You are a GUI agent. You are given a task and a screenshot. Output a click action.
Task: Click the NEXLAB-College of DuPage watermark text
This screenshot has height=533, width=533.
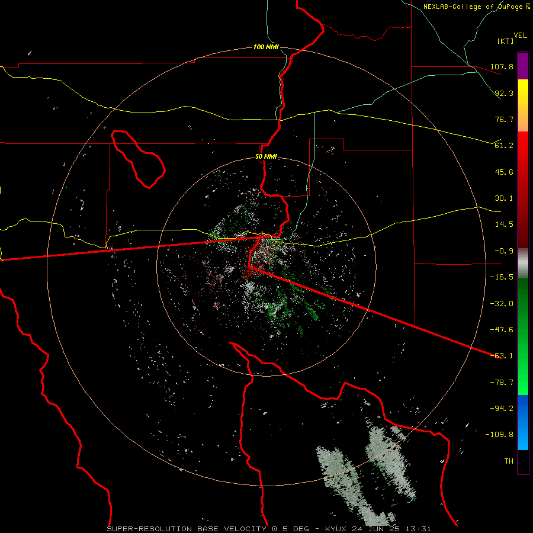(476, 7)
